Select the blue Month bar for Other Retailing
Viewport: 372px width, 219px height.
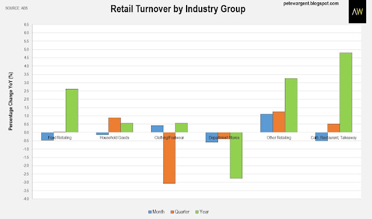coord(267,123)
